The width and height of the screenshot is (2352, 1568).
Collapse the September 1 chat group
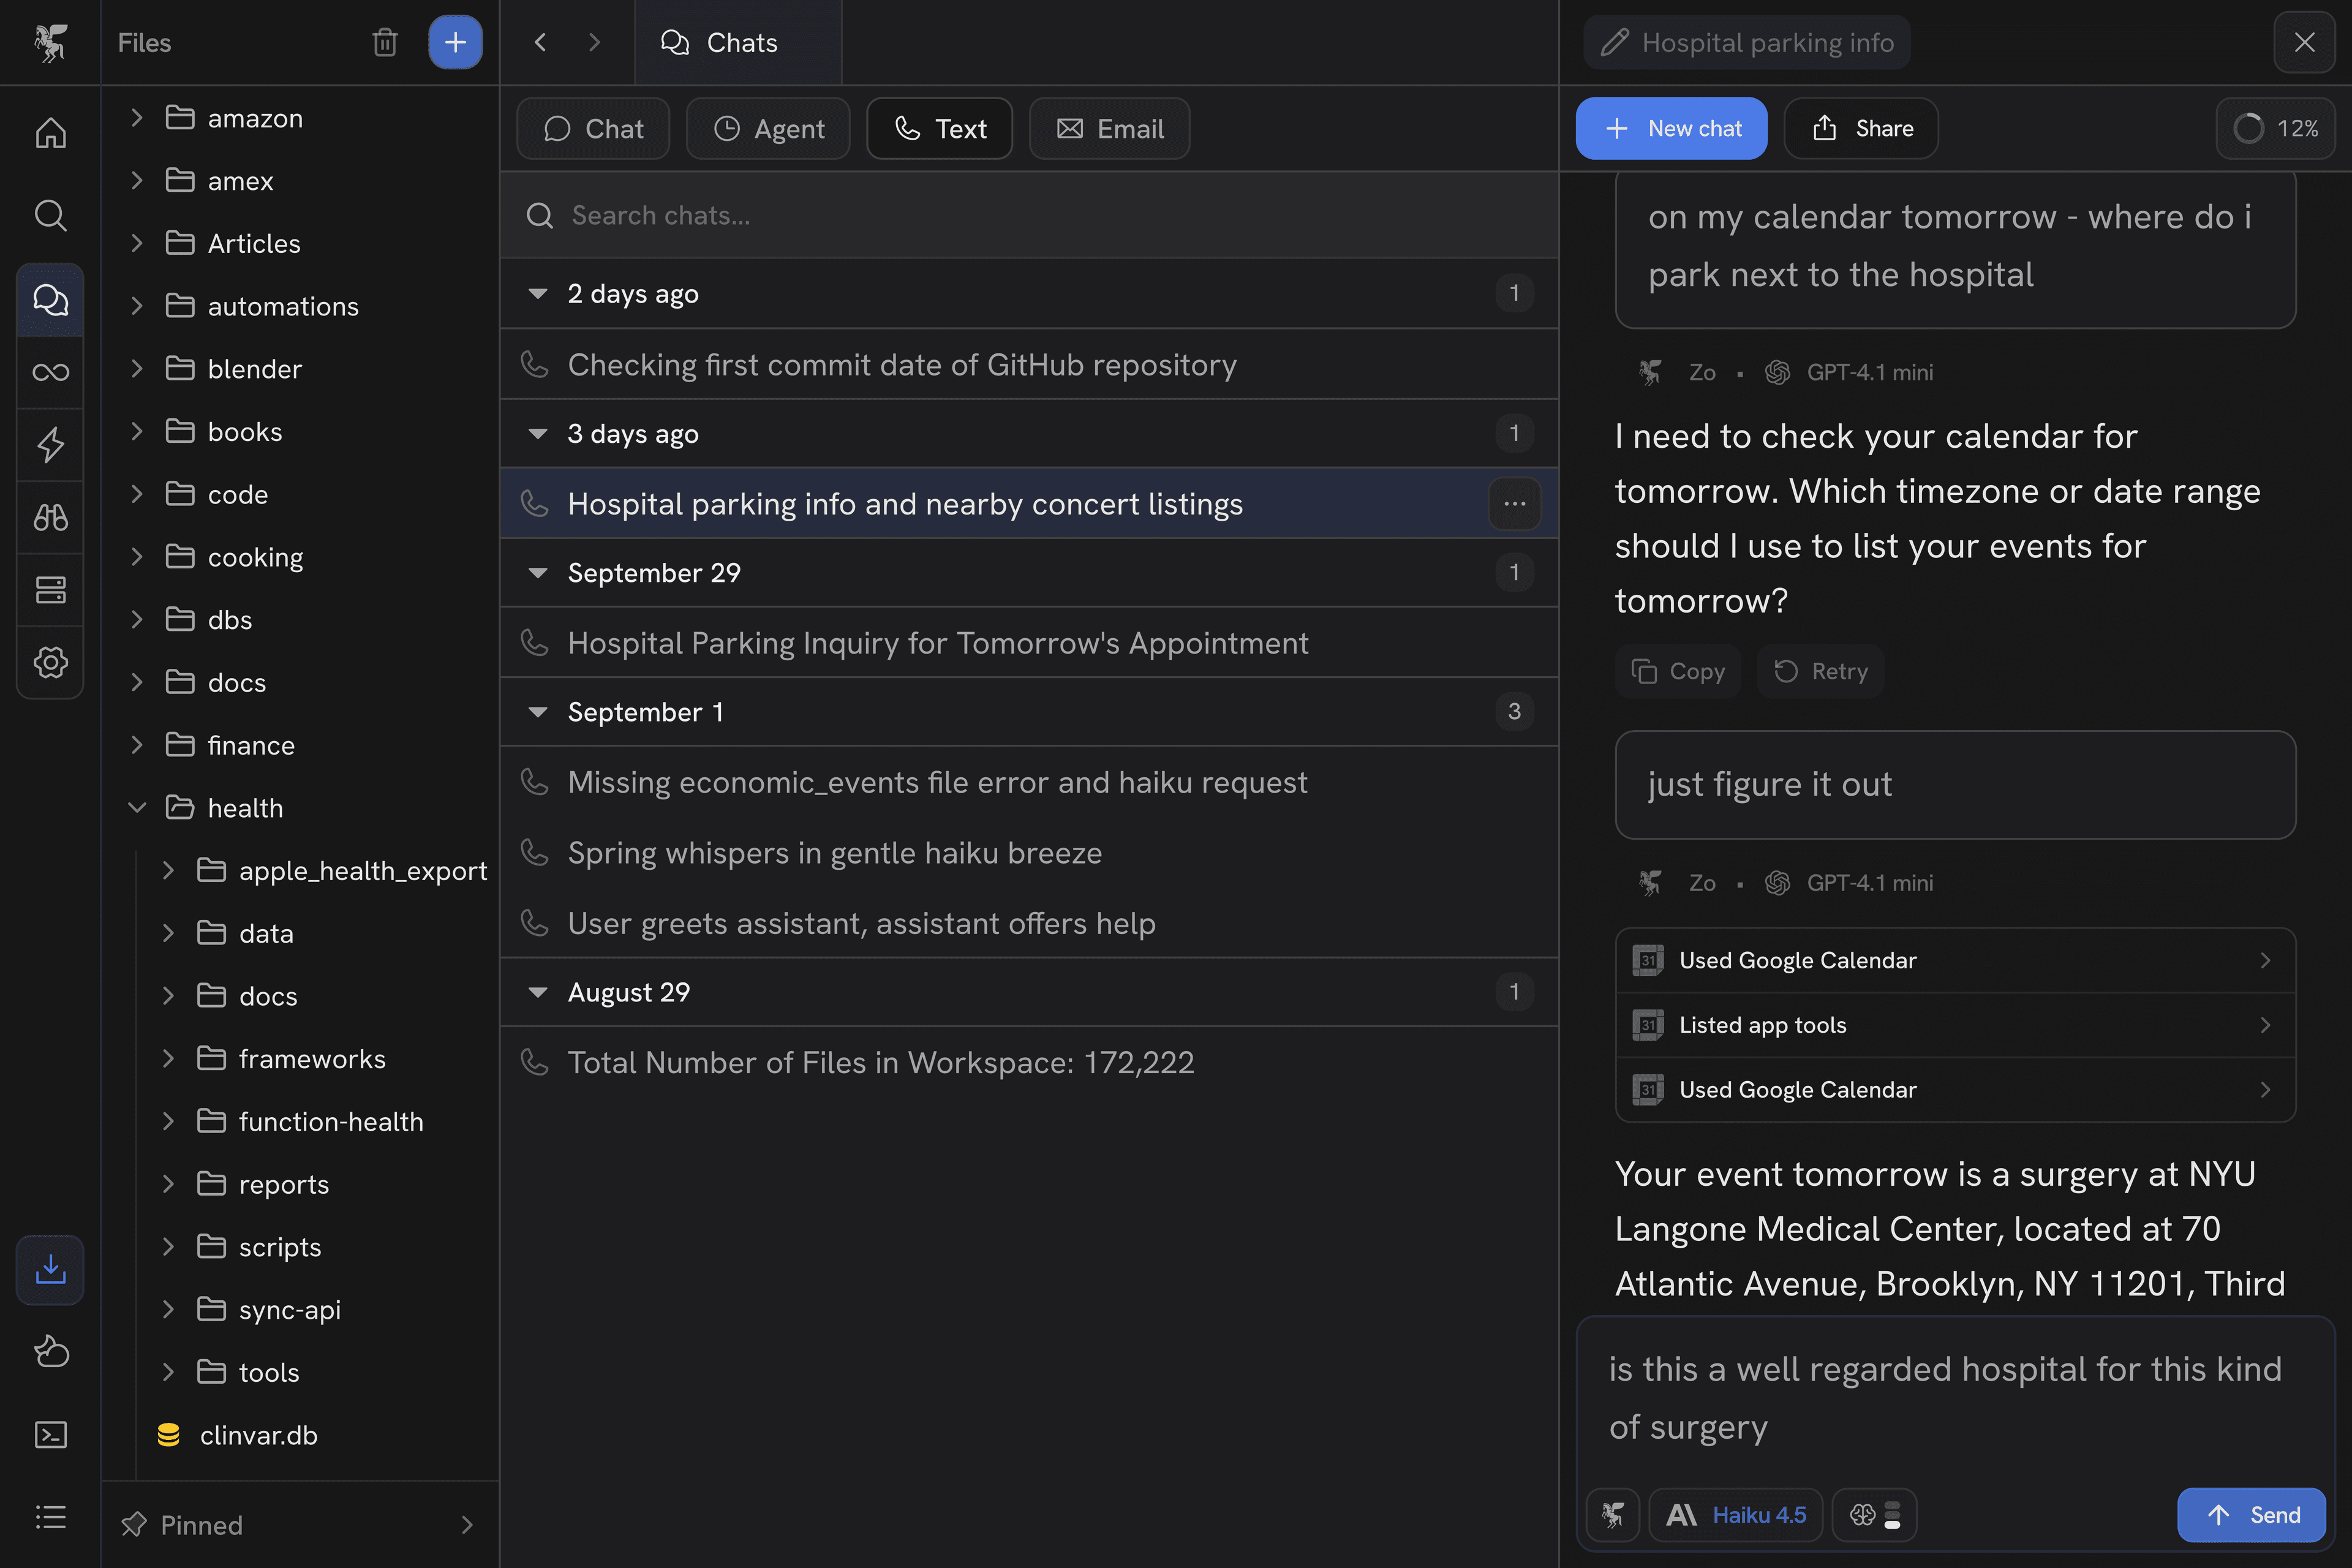pos(538,712)
